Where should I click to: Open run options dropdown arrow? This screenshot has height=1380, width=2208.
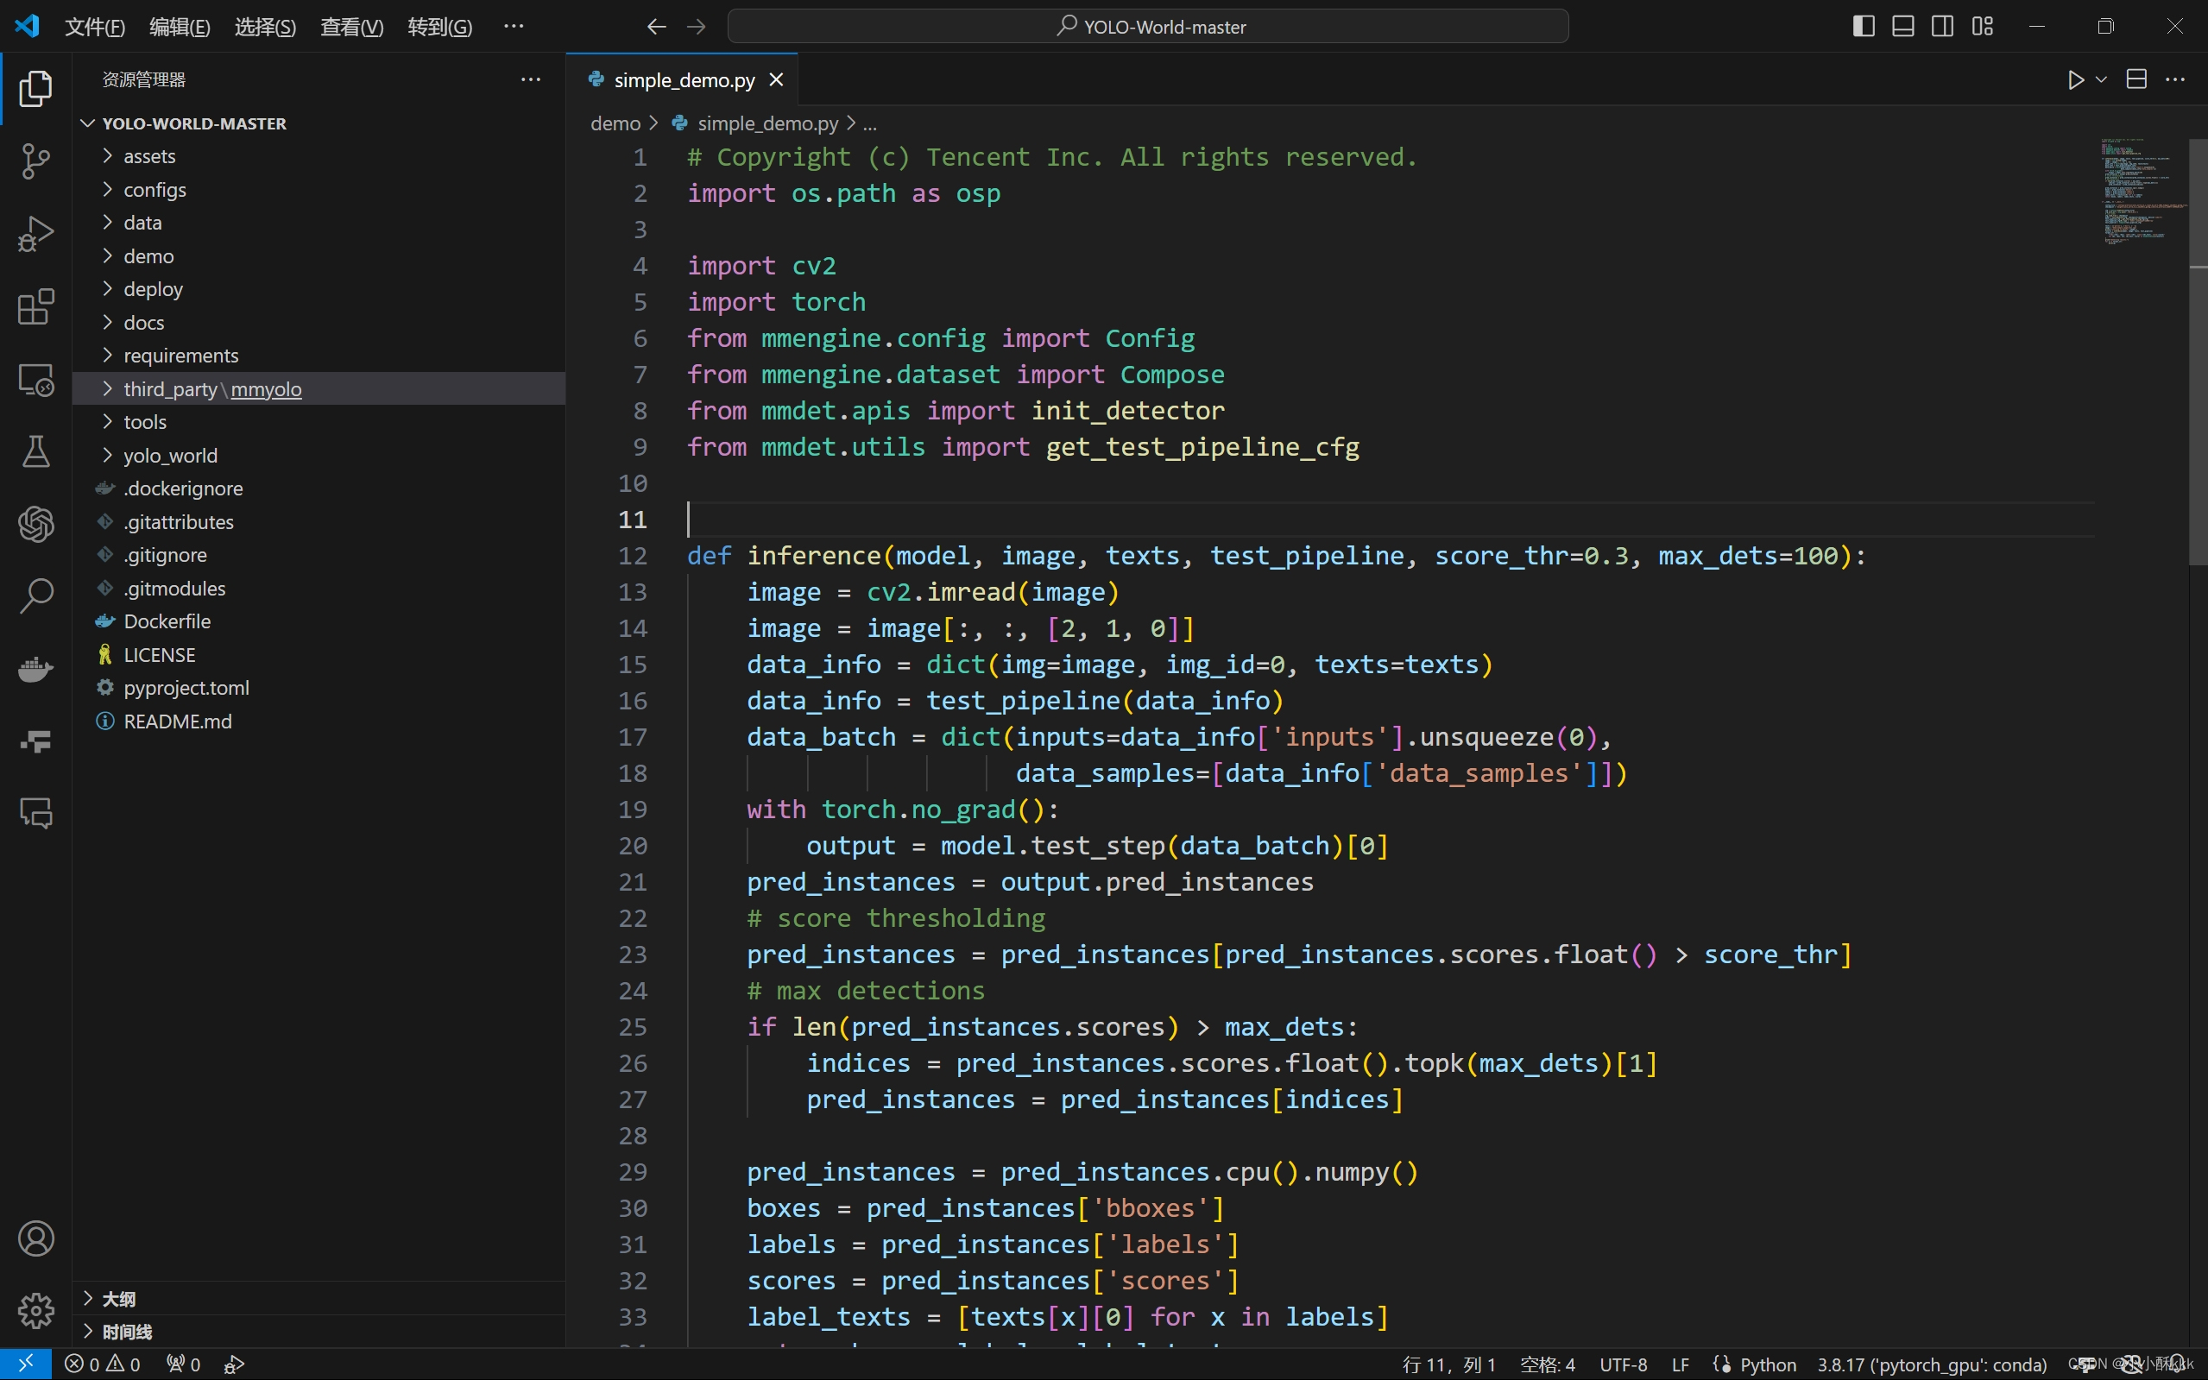(2101, 80)
